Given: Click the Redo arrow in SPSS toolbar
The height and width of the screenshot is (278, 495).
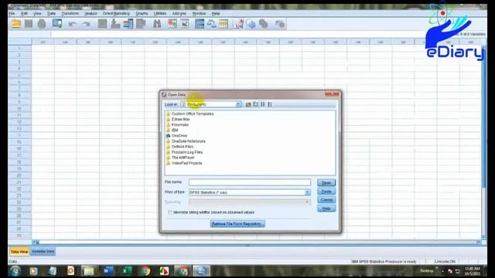Looking at the screenshot, I should (86, 24).
